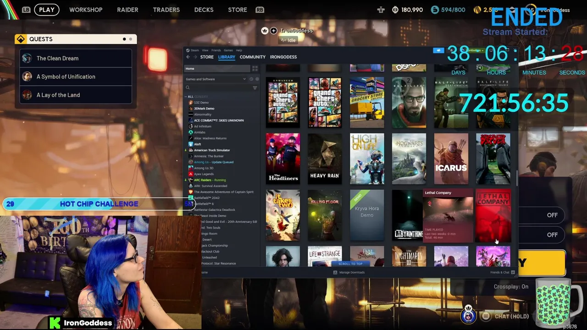
Task: Toggle the first OFF switch
Action: point(552,215)
